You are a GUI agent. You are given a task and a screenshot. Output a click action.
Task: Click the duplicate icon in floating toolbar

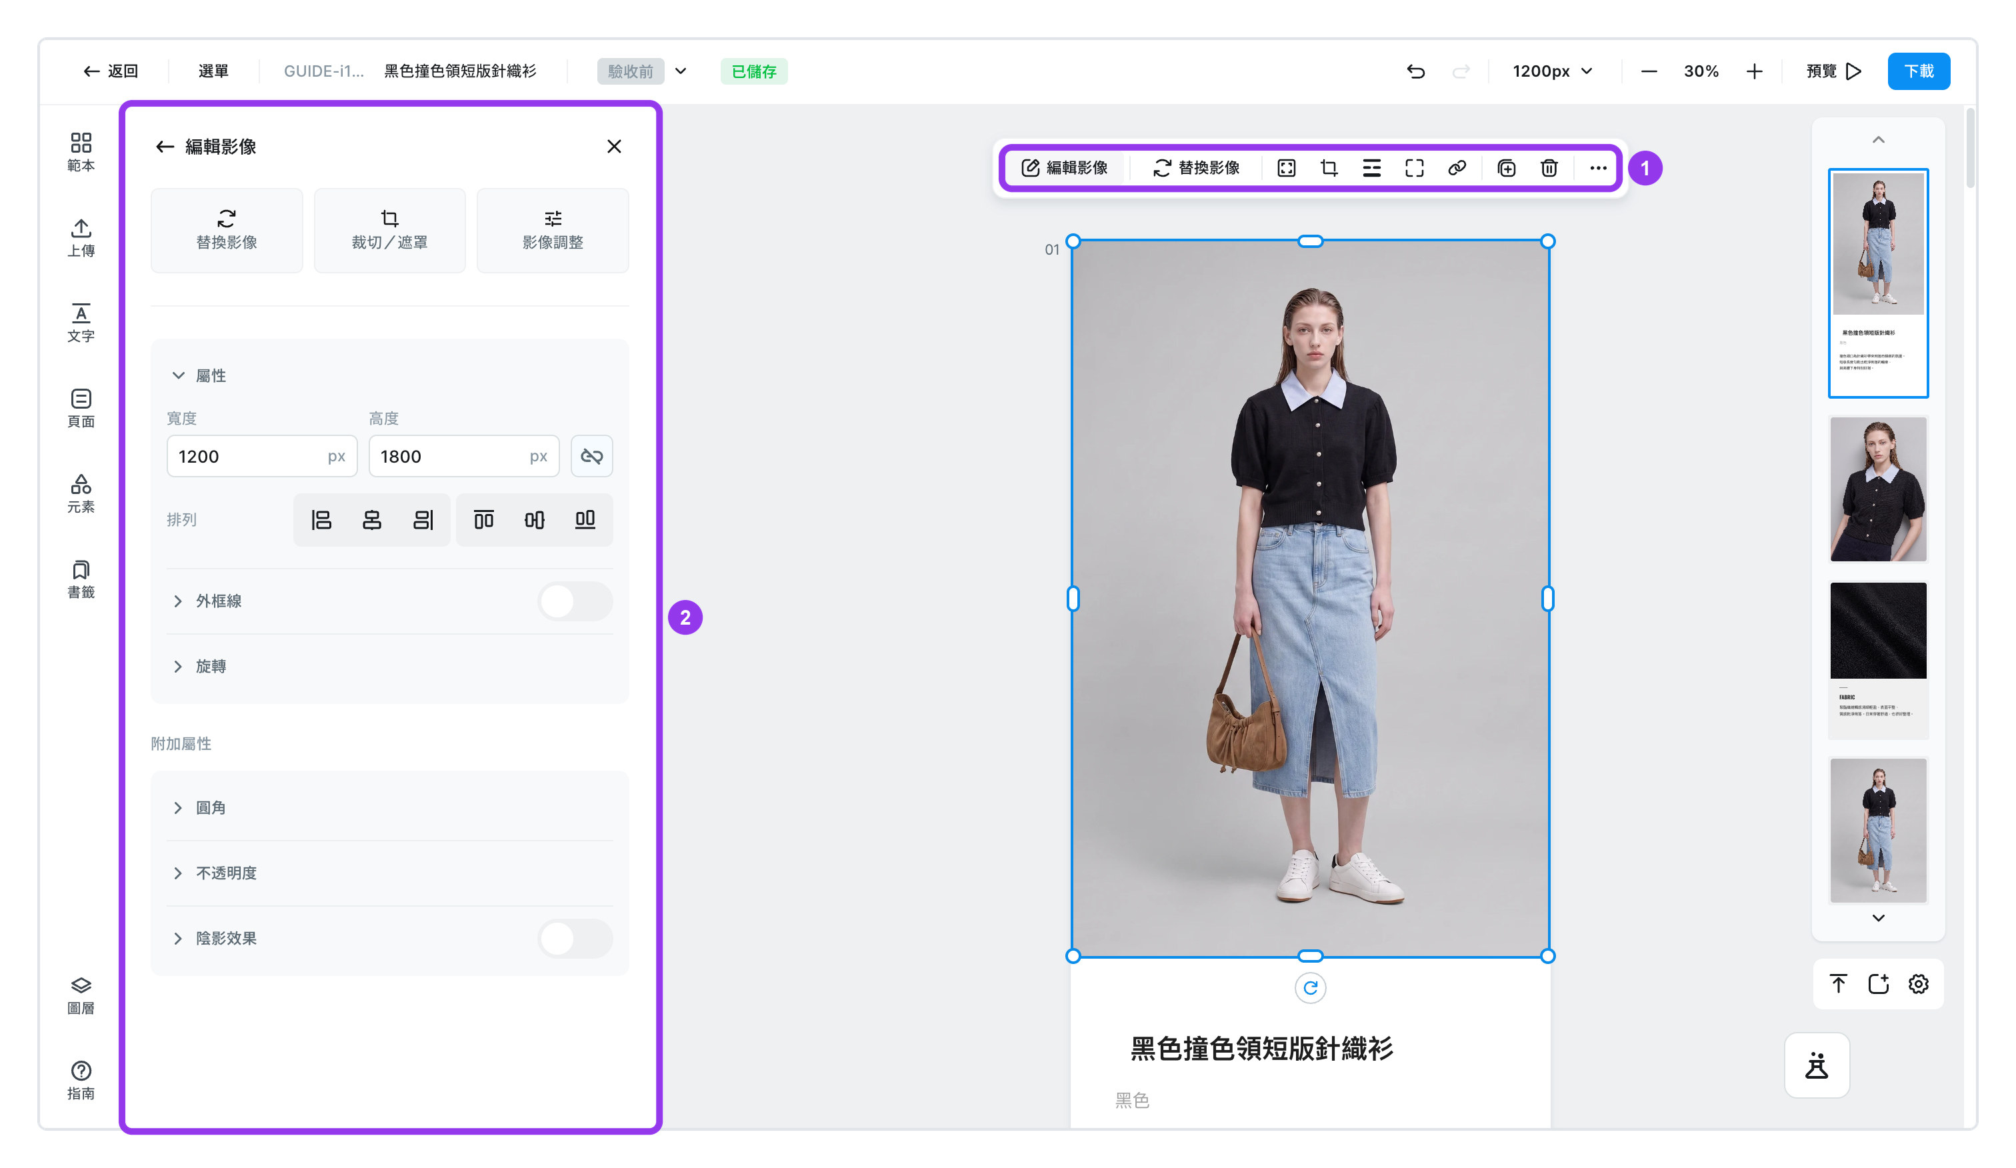[x=1507, y=168]
